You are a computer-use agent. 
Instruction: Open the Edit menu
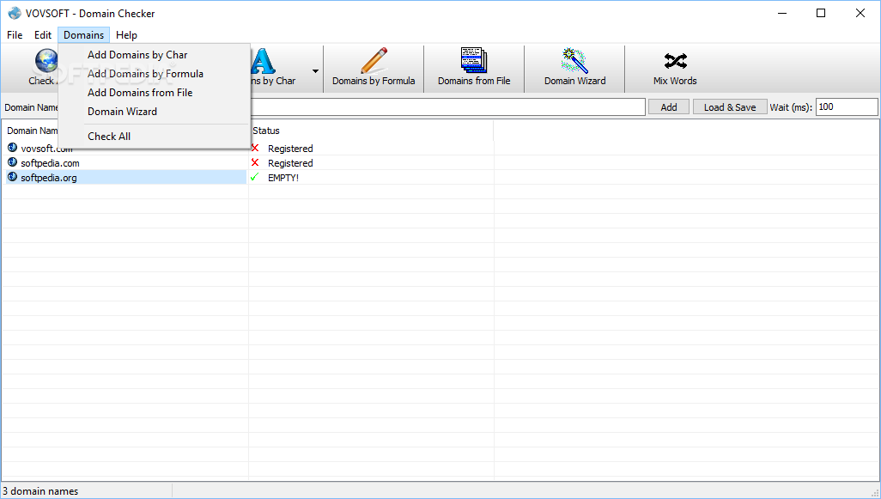coord(43,35)
